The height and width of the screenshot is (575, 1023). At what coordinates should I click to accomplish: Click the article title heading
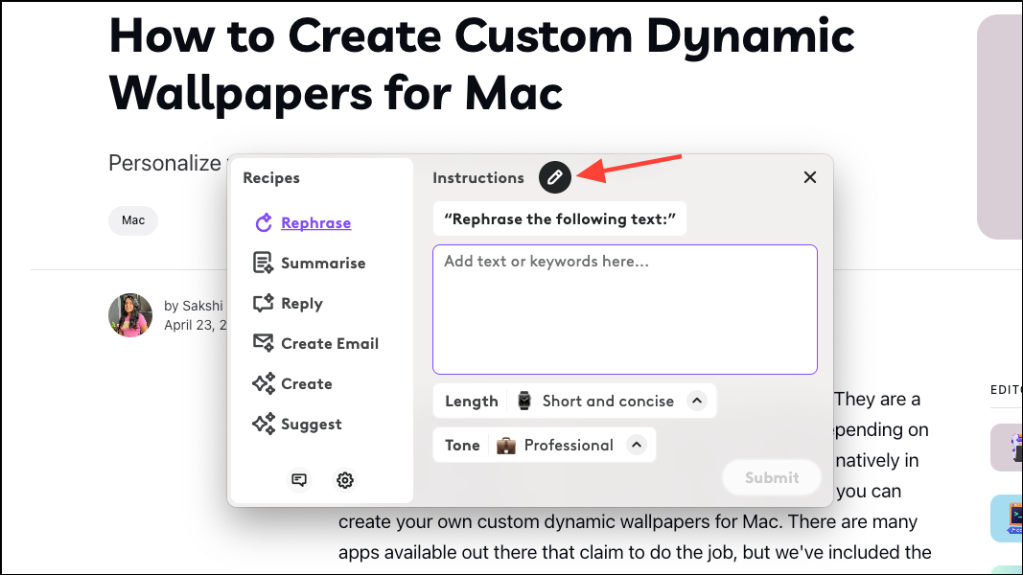(x=481, y=64)
